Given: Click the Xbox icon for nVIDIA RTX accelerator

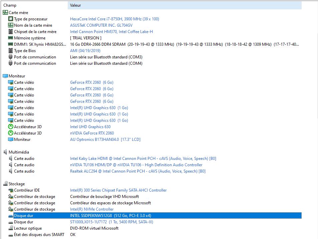Looking at the screenshot, I should [x=11, y=133].
